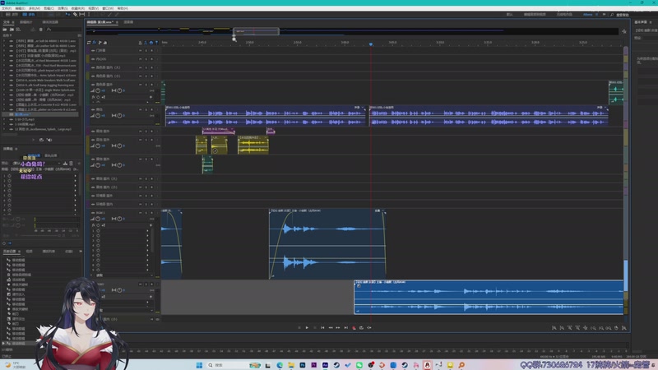This screenshot has height=370, width=658.
Task: Toggle Mute on the BGM 1 track
Action: (x=141, y=213)
